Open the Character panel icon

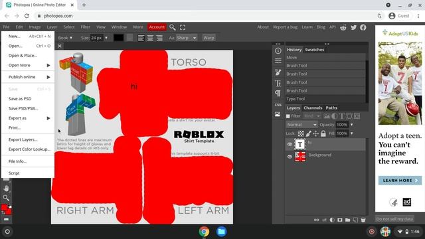278,83
